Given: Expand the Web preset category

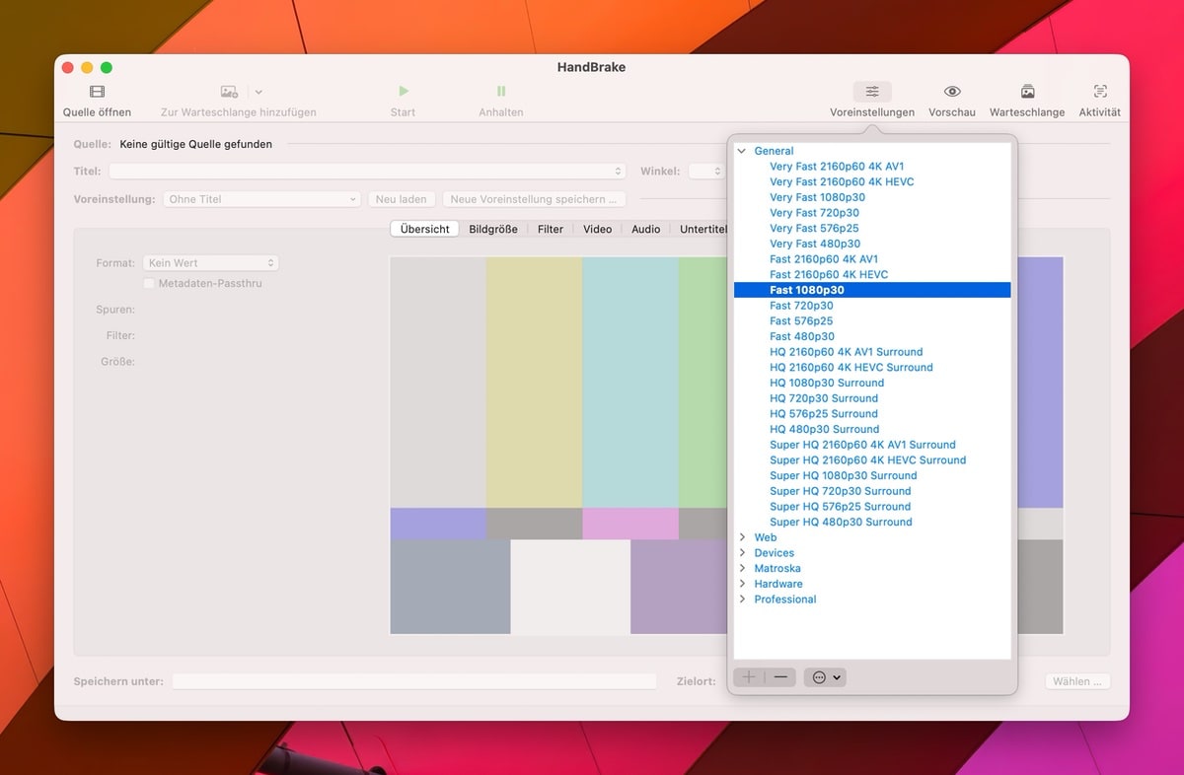Looking at the screenshot, I should coord(742,537).
